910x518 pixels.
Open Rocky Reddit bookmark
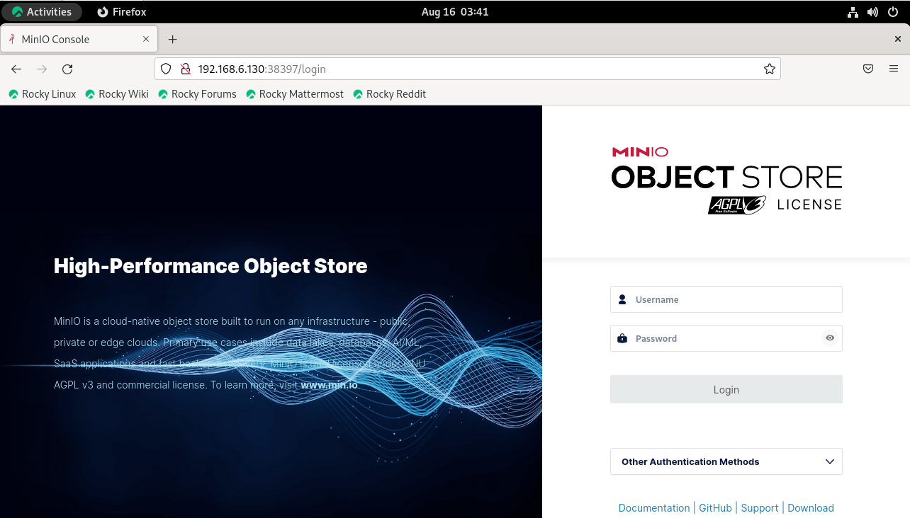click(389, 94)
